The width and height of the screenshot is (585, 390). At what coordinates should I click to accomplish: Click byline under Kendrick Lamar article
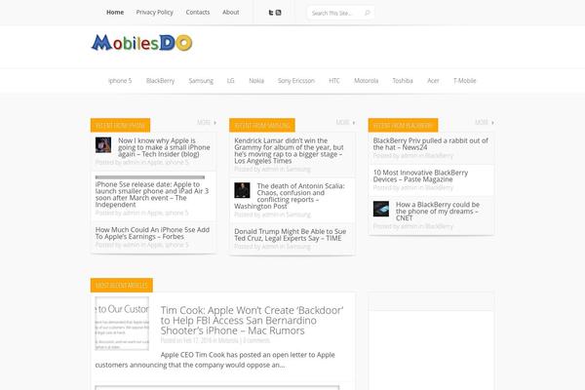(x=272, y=169)
